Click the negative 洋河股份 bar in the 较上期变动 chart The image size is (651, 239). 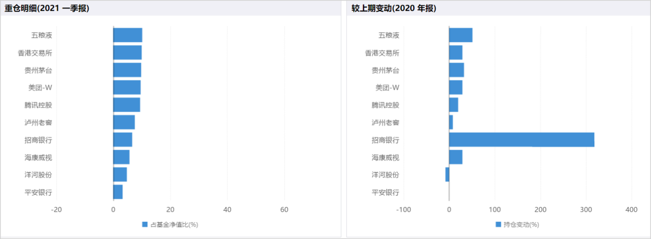pos(447,175)
